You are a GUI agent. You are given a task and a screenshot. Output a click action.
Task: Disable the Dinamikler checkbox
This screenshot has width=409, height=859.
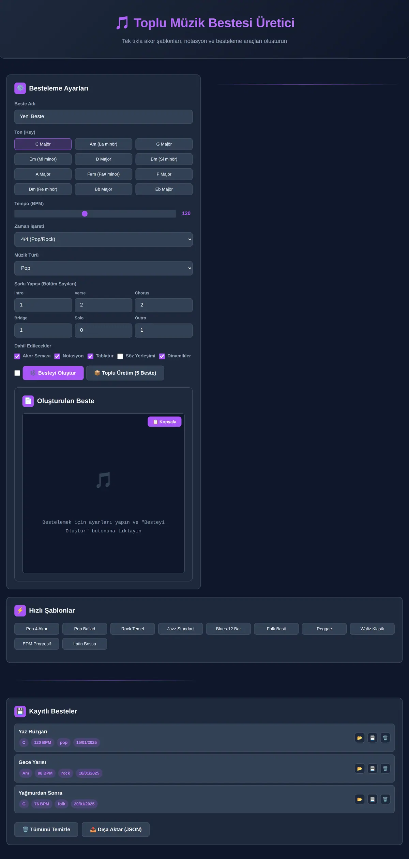click(x=162, y=356)
